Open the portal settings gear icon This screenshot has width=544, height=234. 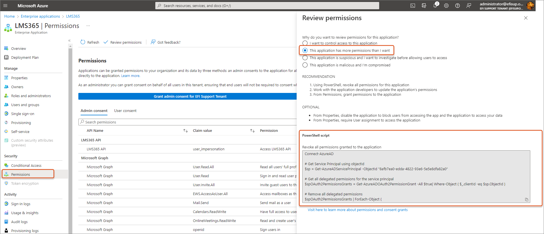[446, 6]
